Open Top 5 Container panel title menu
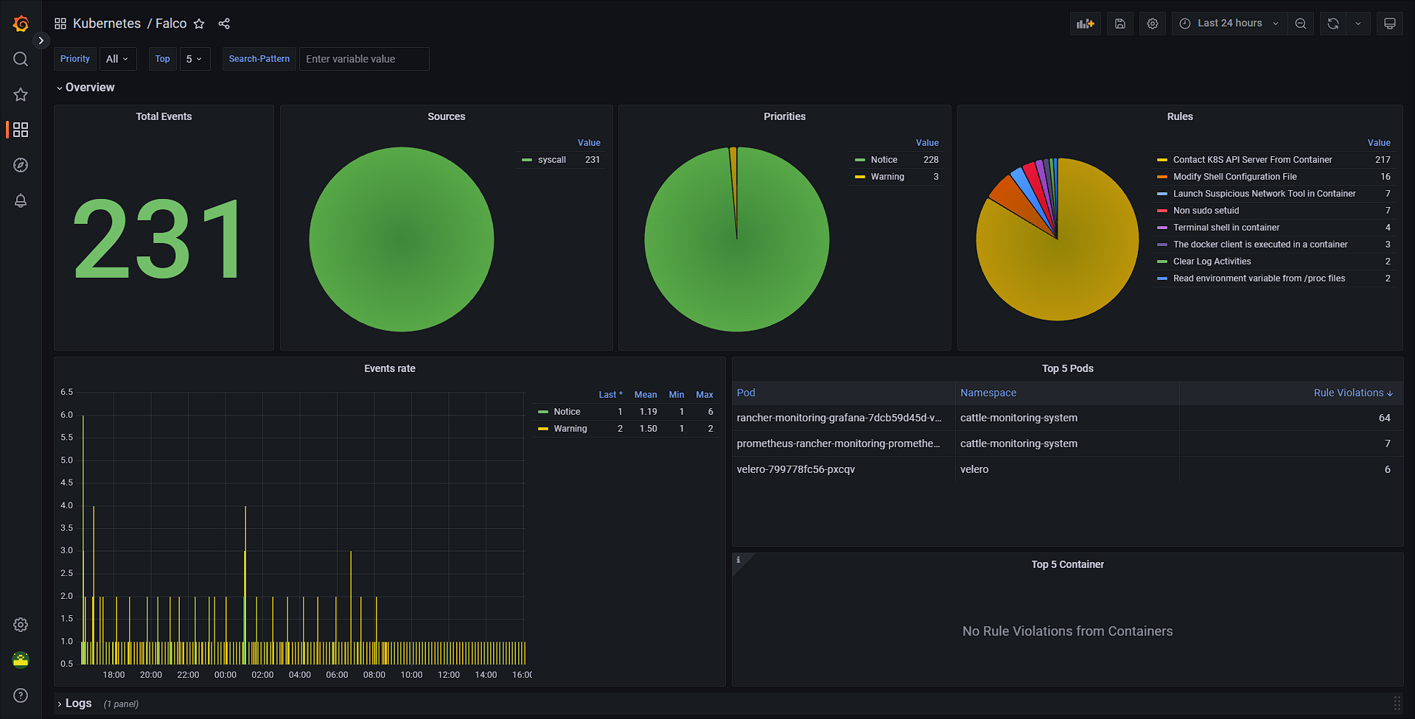The width and height of the screenshot is (1415, 719). click(1068, 564)
